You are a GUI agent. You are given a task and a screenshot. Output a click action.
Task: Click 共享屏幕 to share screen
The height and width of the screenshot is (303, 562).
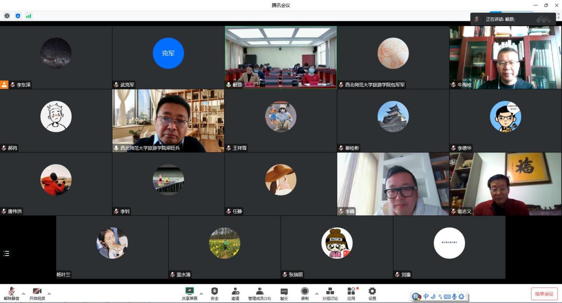[189, 293]
